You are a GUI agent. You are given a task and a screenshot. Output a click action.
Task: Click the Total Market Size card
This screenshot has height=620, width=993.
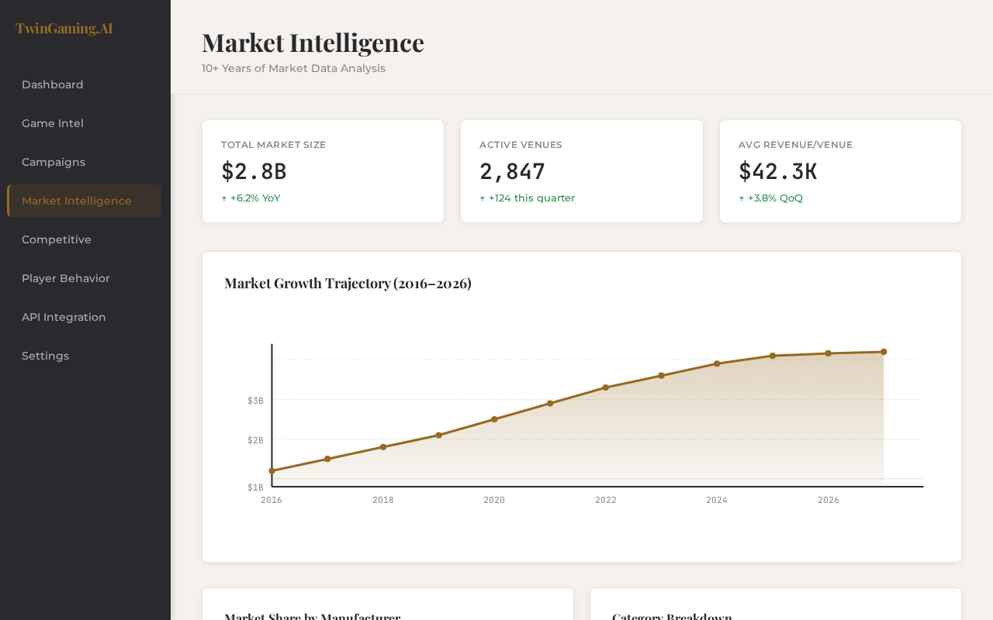click(323, 171)
